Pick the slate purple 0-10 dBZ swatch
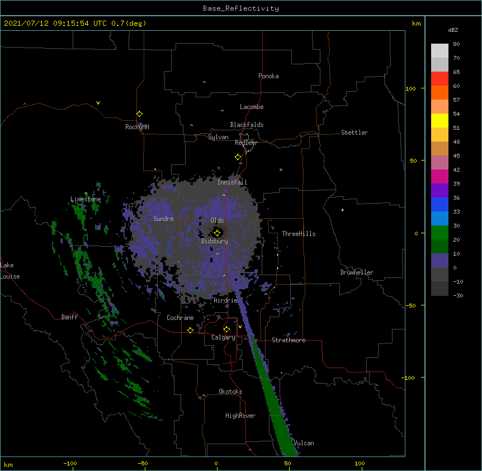482x471 pixels. pyautogui.click(x=440, y=261)
